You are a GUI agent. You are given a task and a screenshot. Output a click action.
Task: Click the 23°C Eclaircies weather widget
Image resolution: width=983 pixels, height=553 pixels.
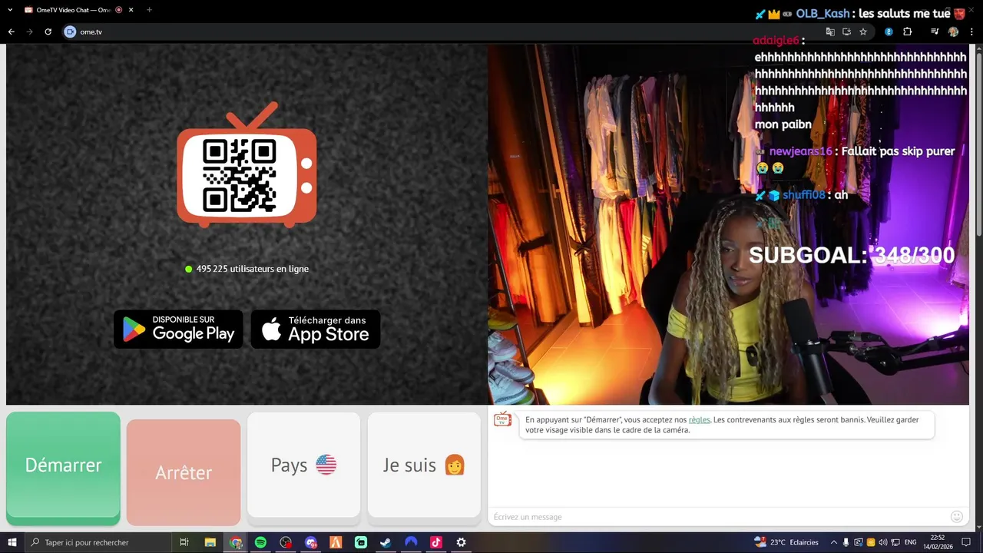tap(786, 542)
